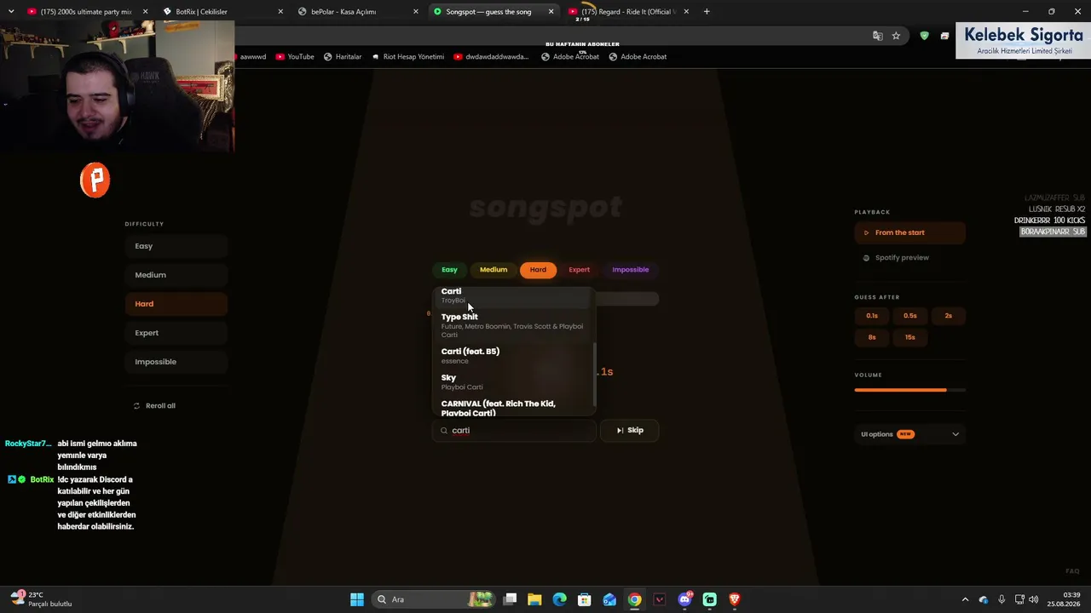Select Hard difficulty in the left sidebar
This screenshot has height=613, width=1091.
[176, 304]
